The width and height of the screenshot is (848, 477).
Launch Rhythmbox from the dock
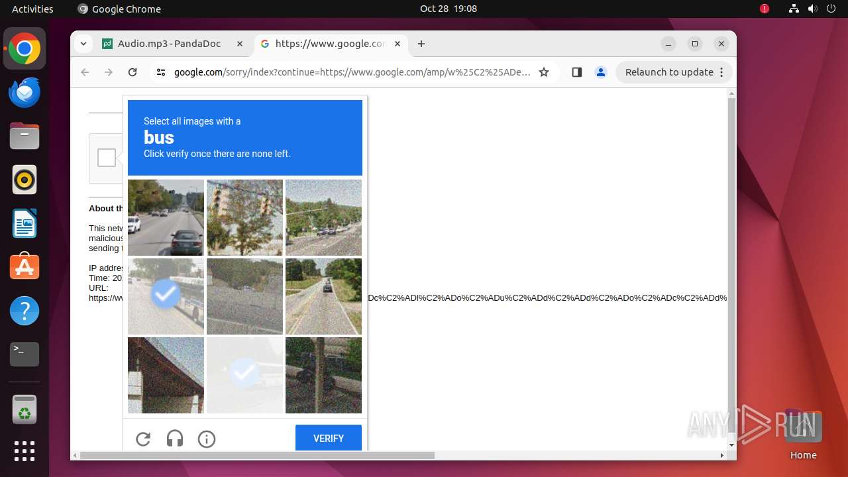(25, 180)
